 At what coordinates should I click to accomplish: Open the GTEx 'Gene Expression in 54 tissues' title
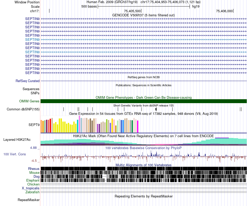pyautogui.click(x=144, y=114)
